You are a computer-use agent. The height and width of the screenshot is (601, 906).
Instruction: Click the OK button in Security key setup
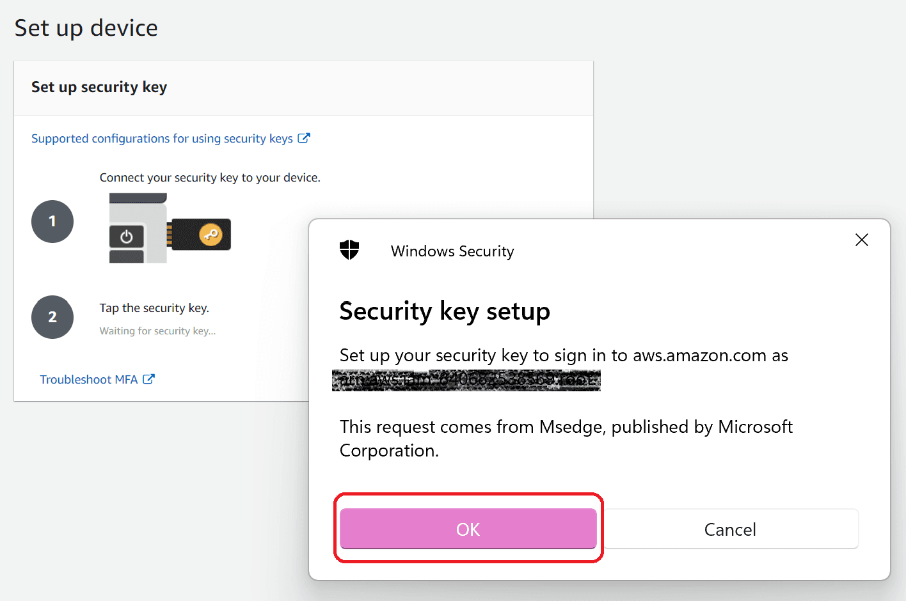[468, 529]
